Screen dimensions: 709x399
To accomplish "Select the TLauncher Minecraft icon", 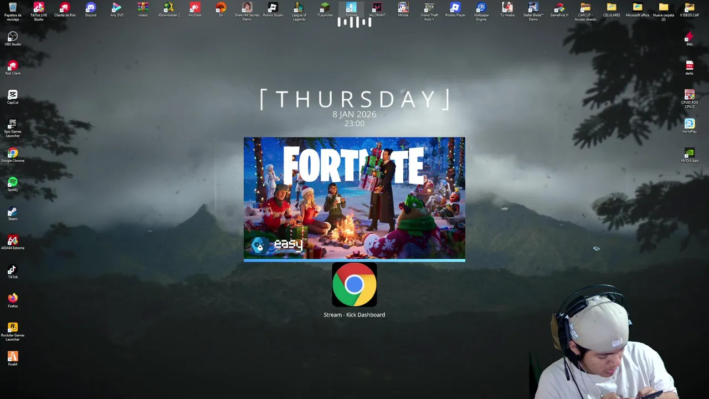I will (x=325, y=9).
